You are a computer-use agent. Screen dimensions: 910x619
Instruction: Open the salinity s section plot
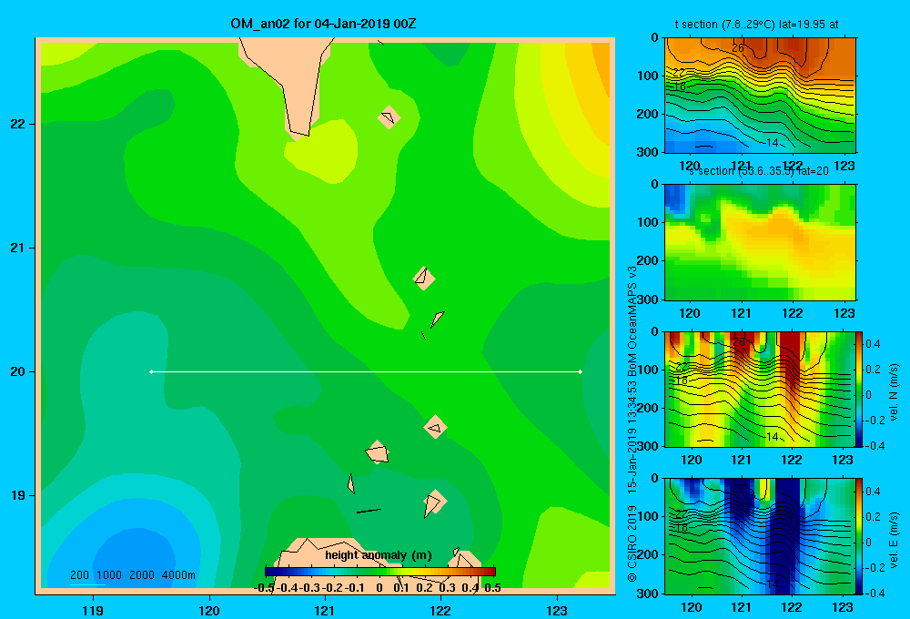tap(760, 242)
